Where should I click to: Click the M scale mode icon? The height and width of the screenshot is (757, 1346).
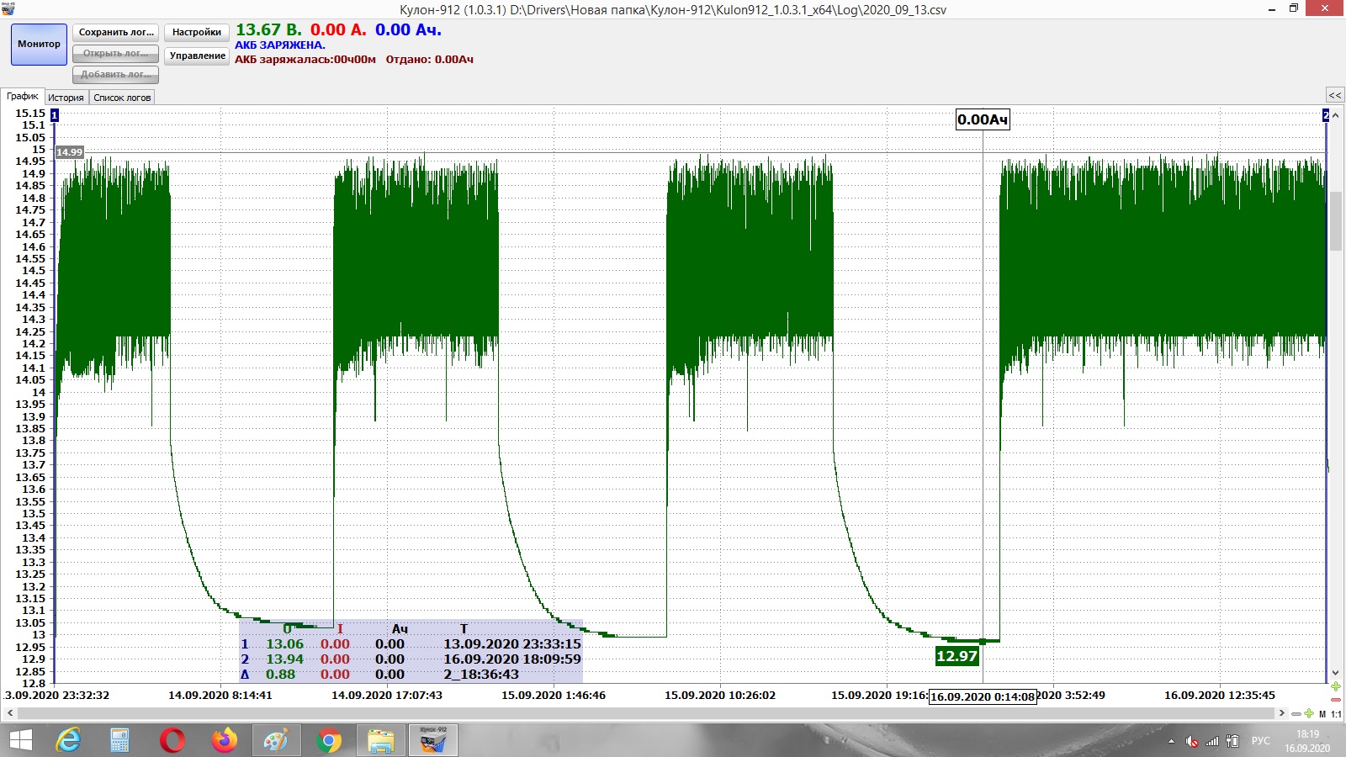coord(1322,714)
